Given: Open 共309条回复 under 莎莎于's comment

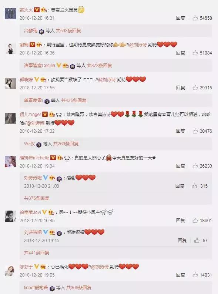Looking at the screenshot, I should [79, 287].
